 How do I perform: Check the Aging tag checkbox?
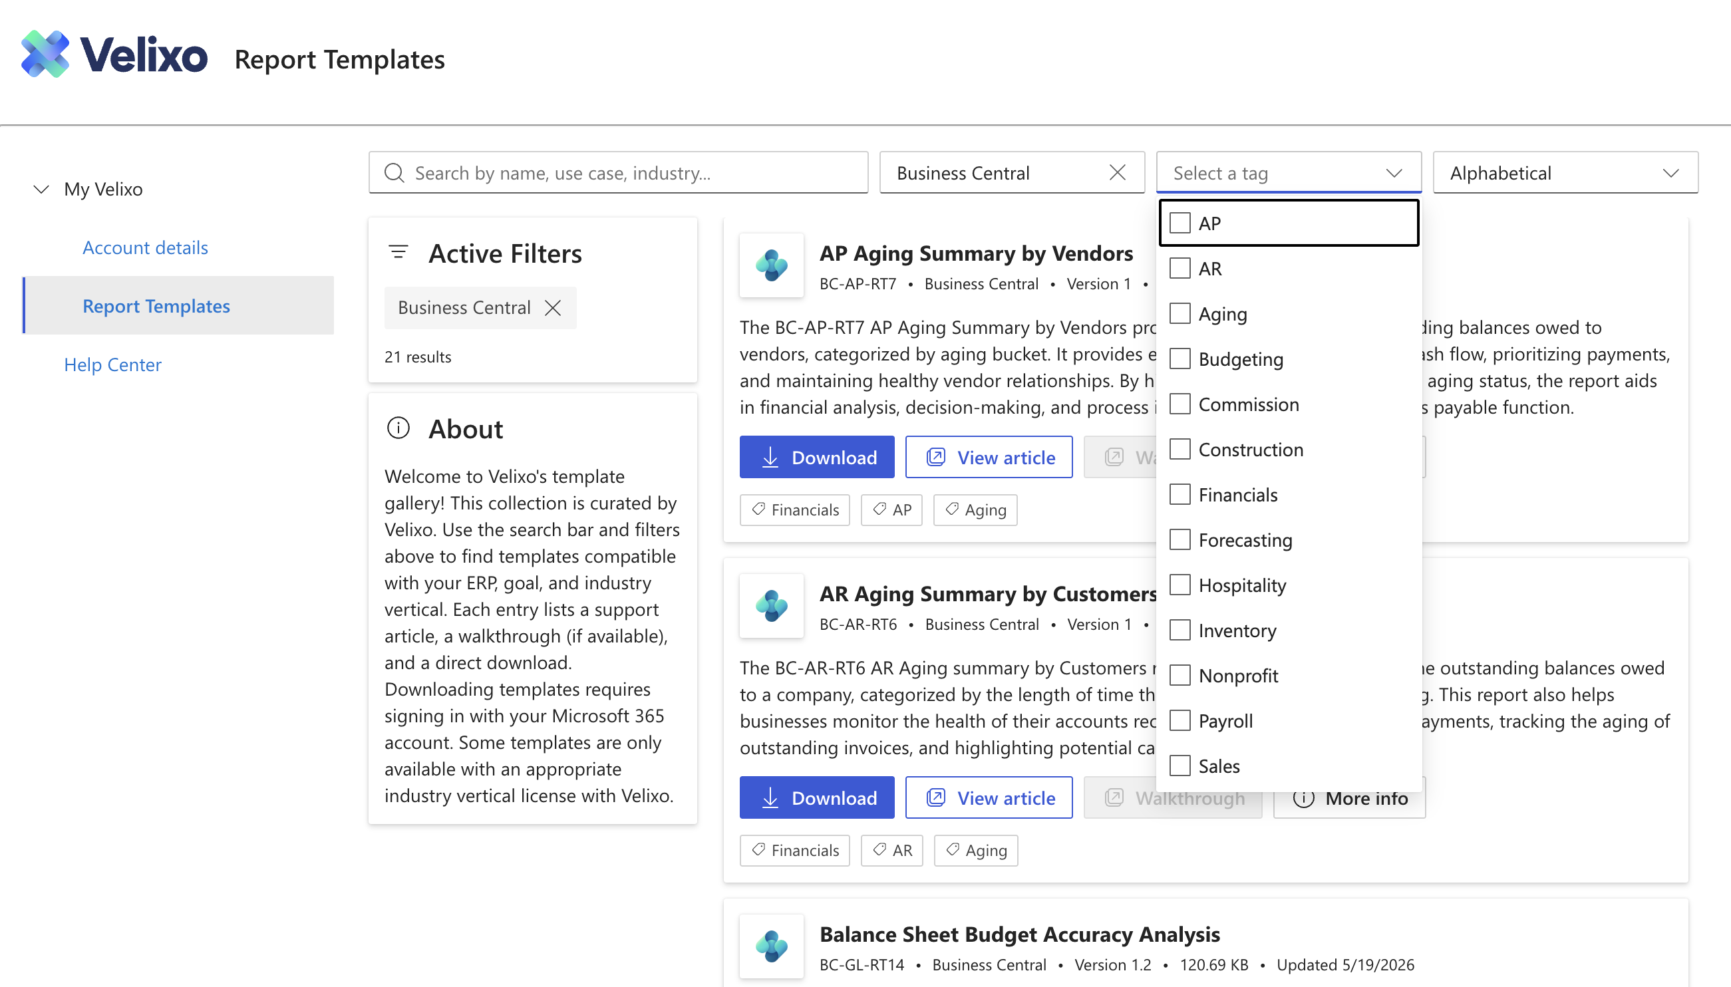[x=1180, y=314]
